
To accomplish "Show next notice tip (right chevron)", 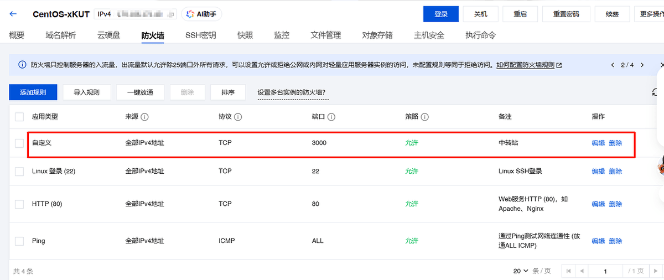I will pos(642,65).
